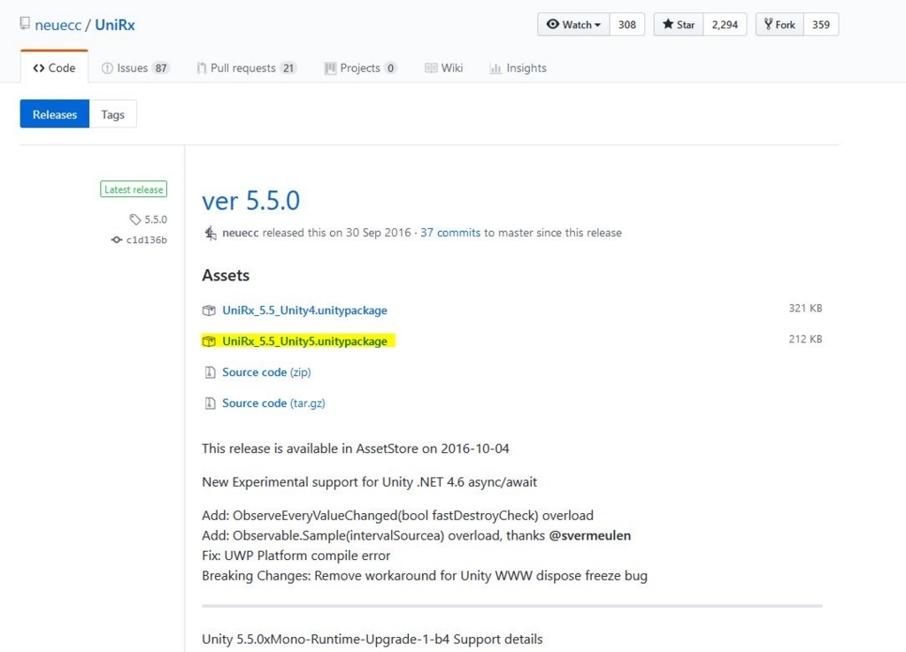906x652 pixels.
Task: Click the fork icon in the Fork button
Action: click(768, 24)
